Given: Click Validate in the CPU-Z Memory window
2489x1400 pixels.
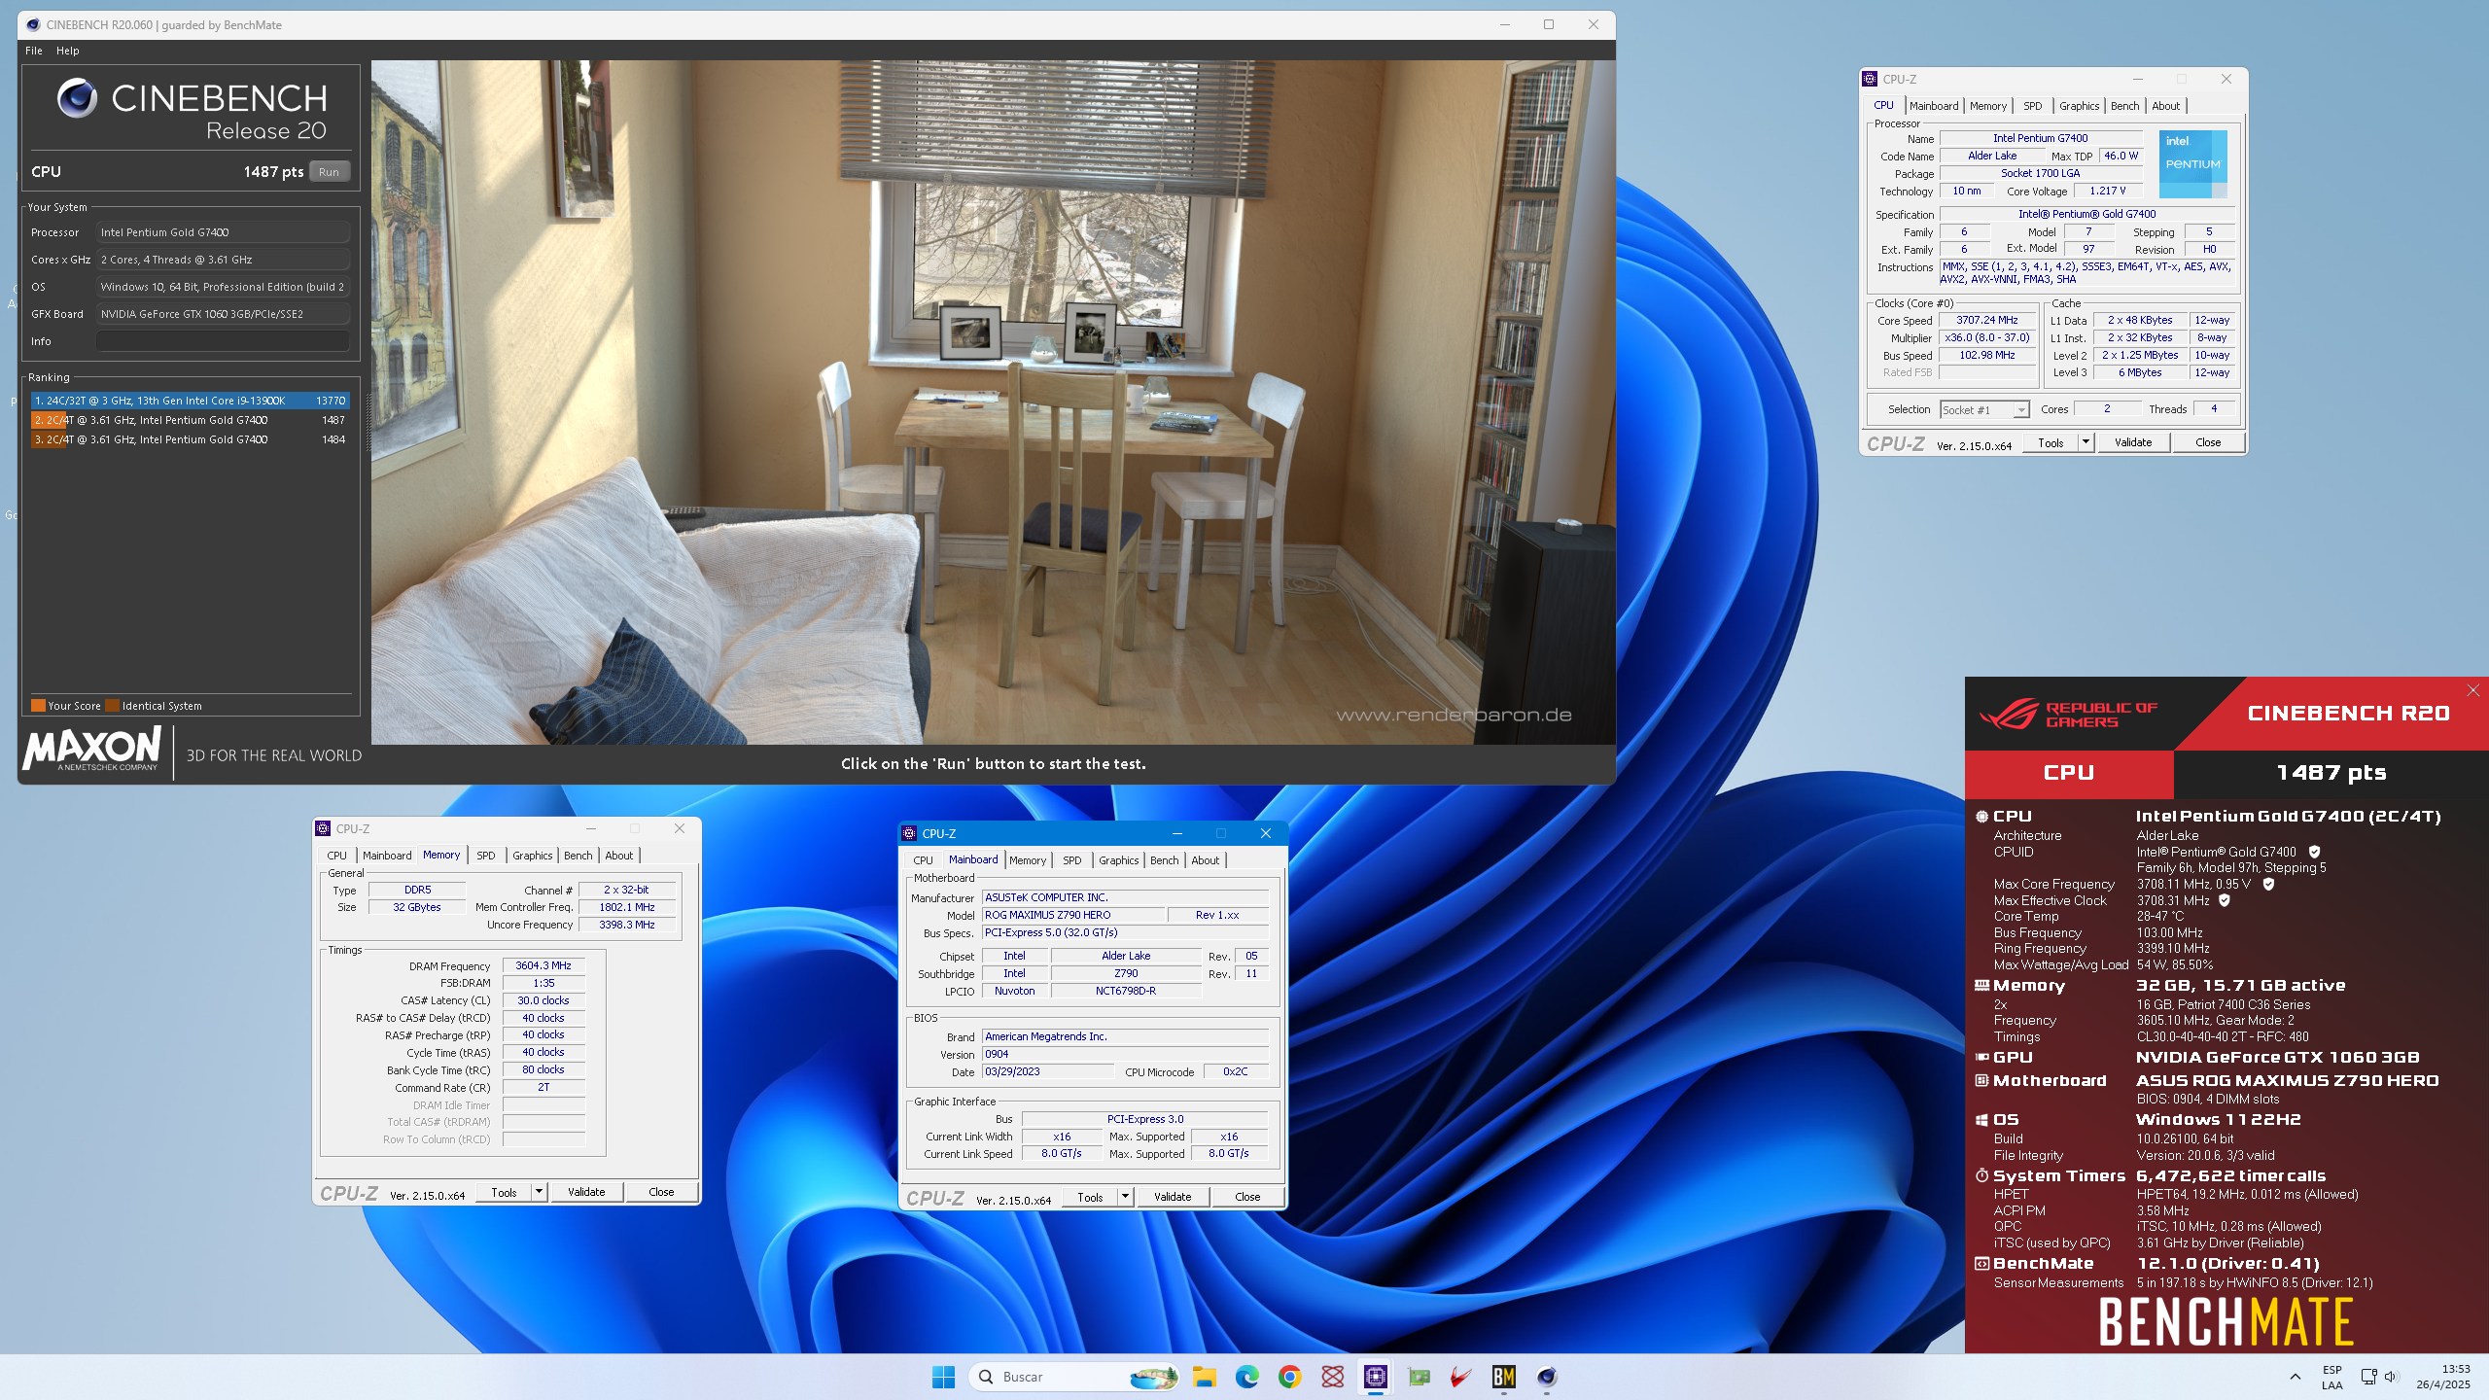Looking at the screenshot, I should point(586,1192).
